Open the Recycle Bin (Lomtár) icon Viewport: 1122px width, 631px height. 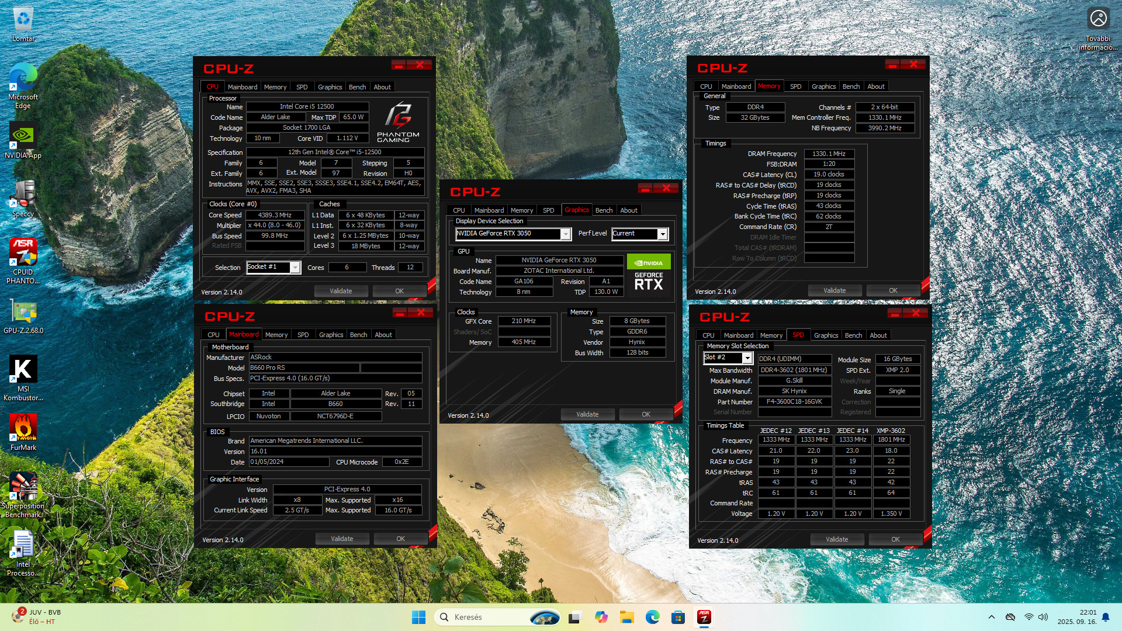coord(23,20)
